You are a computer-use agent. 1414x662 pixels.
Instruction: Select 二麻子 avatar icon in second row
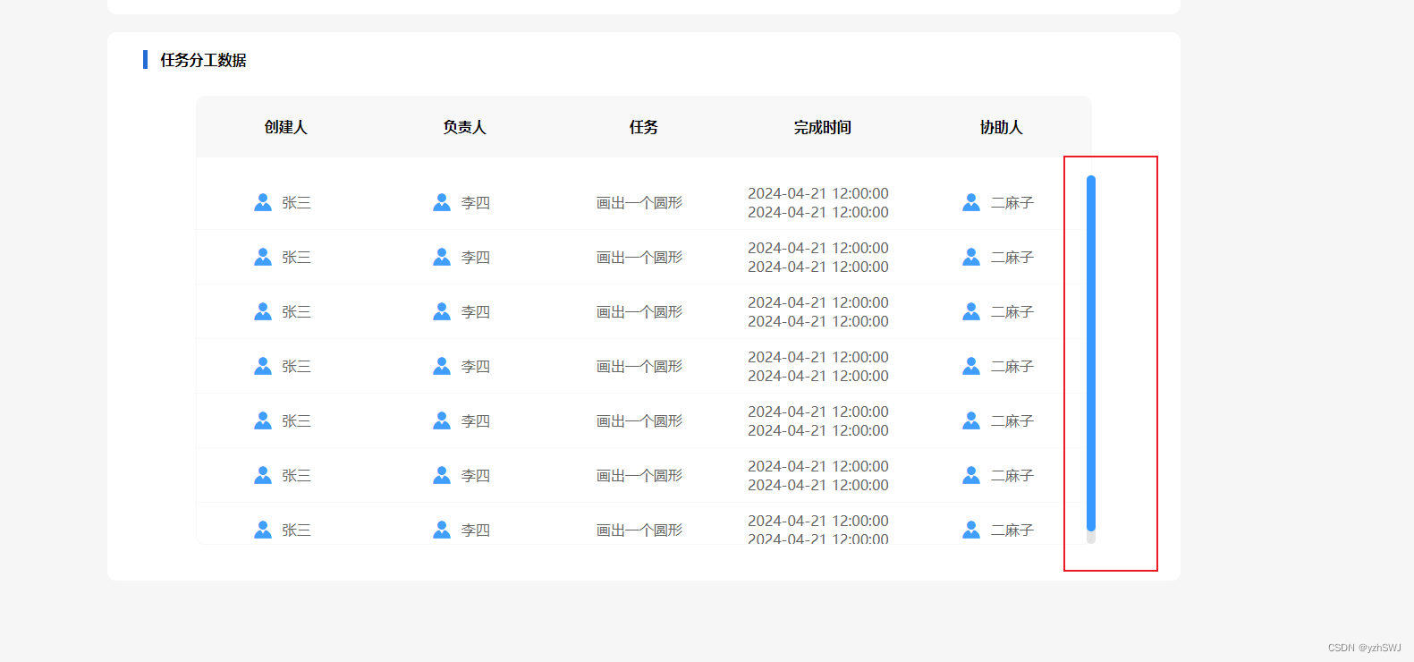[971, 257]
